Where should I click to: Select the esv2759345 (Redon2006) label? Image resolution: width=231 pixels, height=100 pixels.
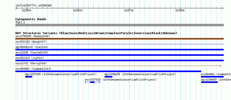(33, 36)
